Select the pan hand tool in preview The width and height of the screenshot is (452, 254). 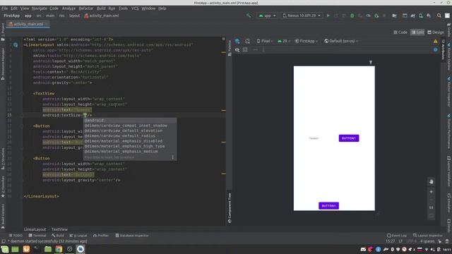(x=432, y=182)
